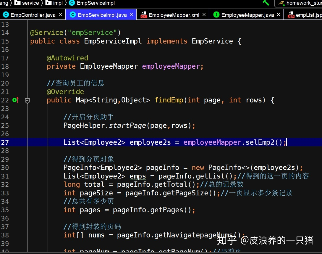Click the comment //总共有多少页
This screenshot has width=322, height=254.
(x=88, y=201)
